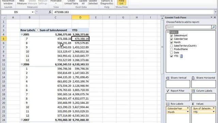Select column D header
The height and width of the screenshot is (123, 218).
(x=80, y=17)
